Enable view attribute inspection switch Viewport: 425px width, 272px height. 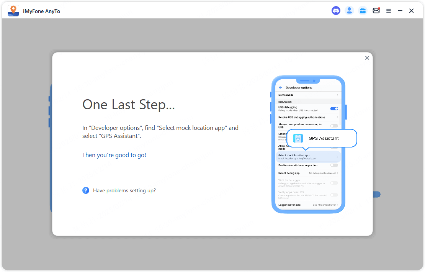[334, 165]
